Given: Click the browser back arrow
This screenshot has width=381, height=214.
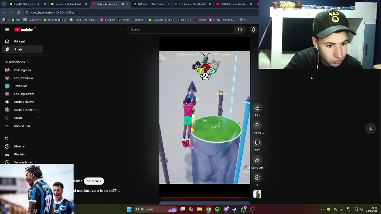Looking at the screenshot, I should (4, 12).
